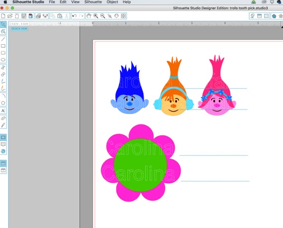Click the DESIGN VIEW label
The height and width of the screenshot is (228, 283).
(19, 29)
